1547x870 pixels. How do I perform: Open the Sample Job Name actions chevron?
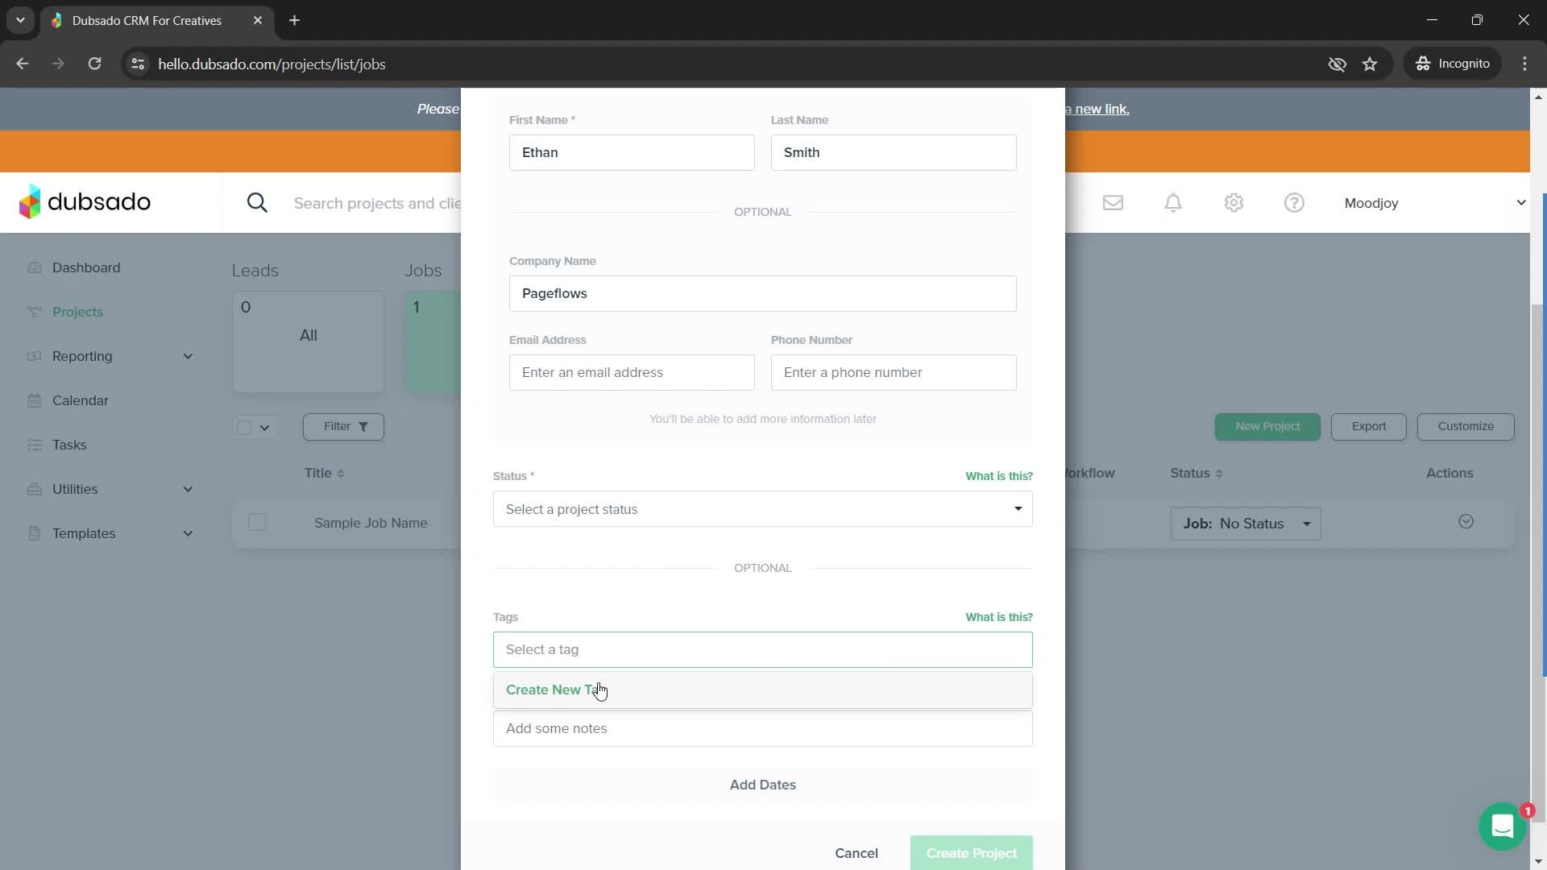[1466, 522]
